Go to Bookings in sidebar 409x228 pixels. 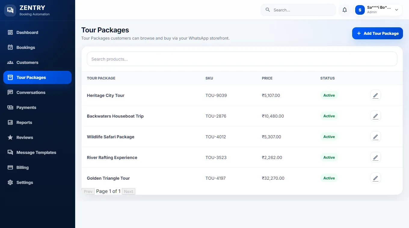coord(37,47)
